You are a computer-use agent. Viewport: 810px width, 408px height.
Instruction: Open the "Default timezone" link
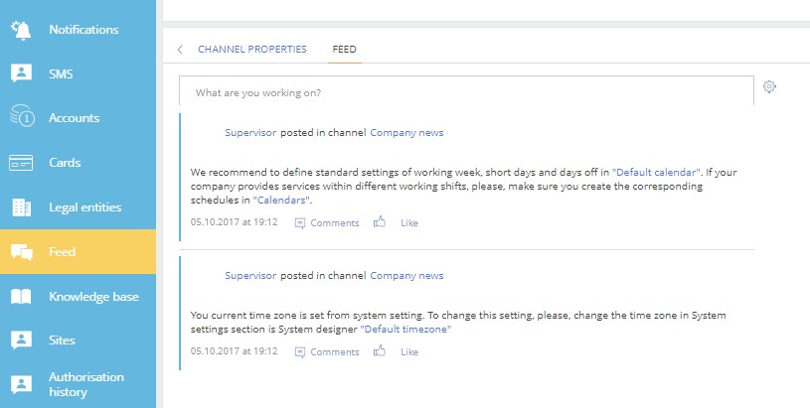click(405, 329)
